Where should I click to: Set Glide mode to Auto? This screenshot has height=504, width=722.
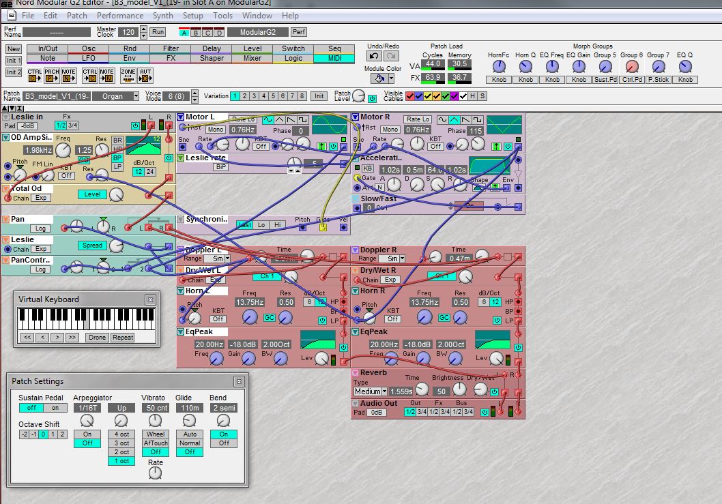point(190,434)
